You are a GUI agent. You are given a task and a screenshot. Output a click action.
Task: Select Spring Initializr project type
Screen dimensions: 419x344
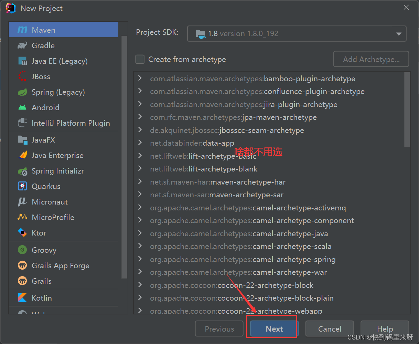(x=64, y=171)
